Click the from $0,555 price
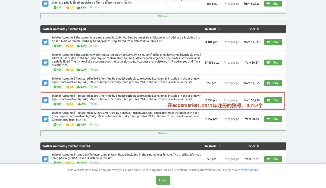326x188 pixels. [x=252, y=83]
